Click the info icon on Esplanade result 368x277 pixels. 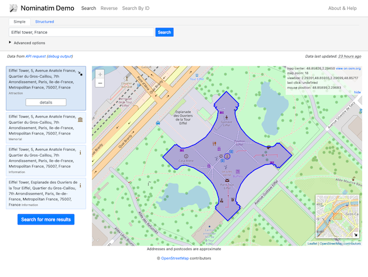[80, 186]
